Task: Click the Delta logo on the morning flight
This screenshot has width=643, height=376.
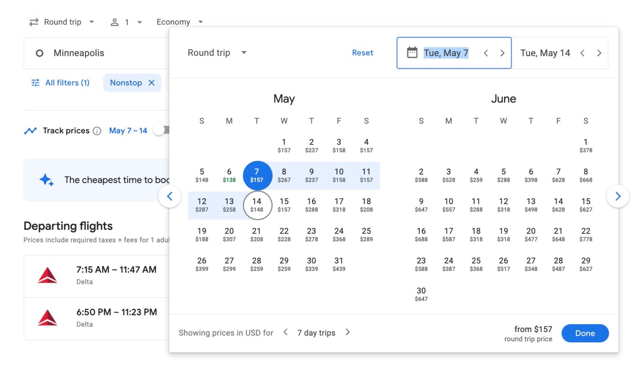Action: 47,276
